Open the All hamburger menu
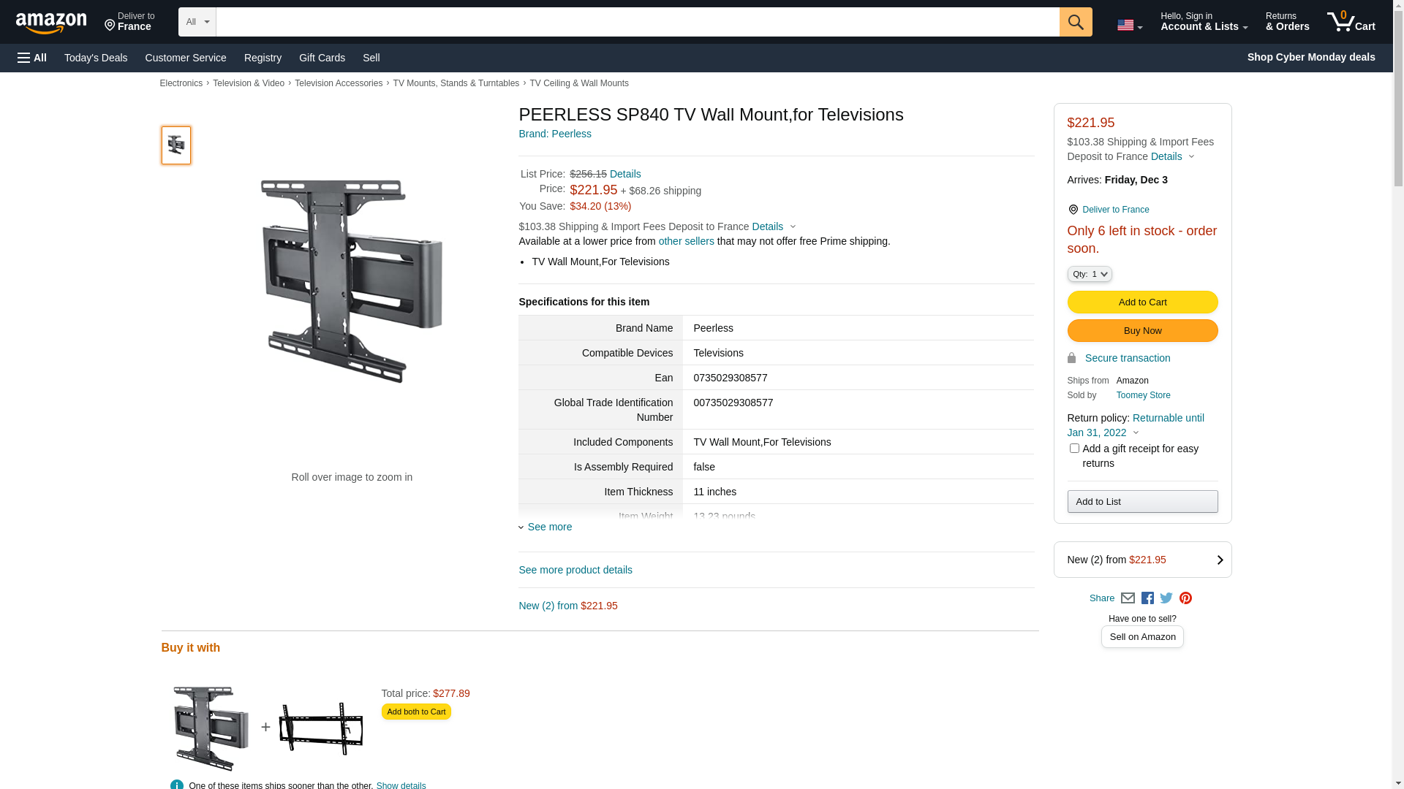Viewport: 1404px width, 789px height. coord(32,58)
